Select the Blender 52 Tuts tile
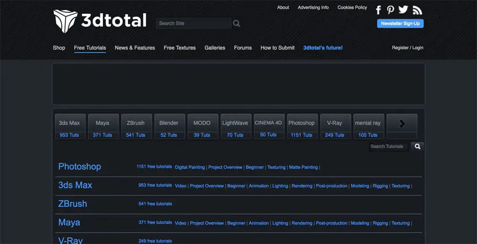 170,126
